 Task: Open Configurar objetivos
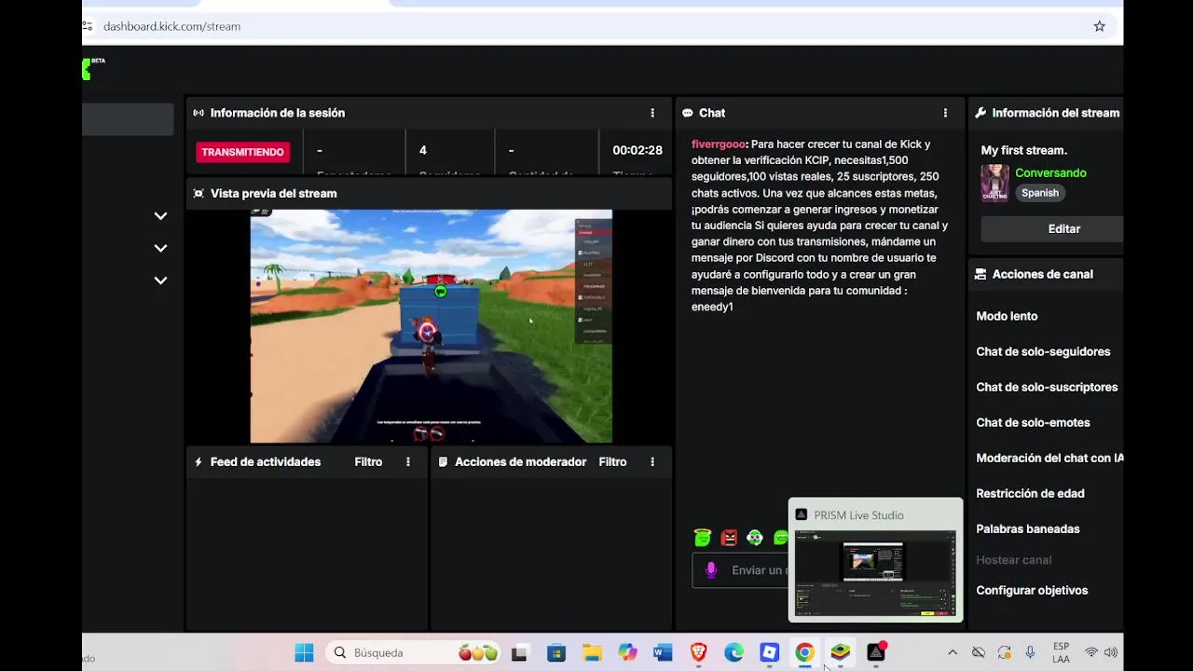click(1032, 590)
